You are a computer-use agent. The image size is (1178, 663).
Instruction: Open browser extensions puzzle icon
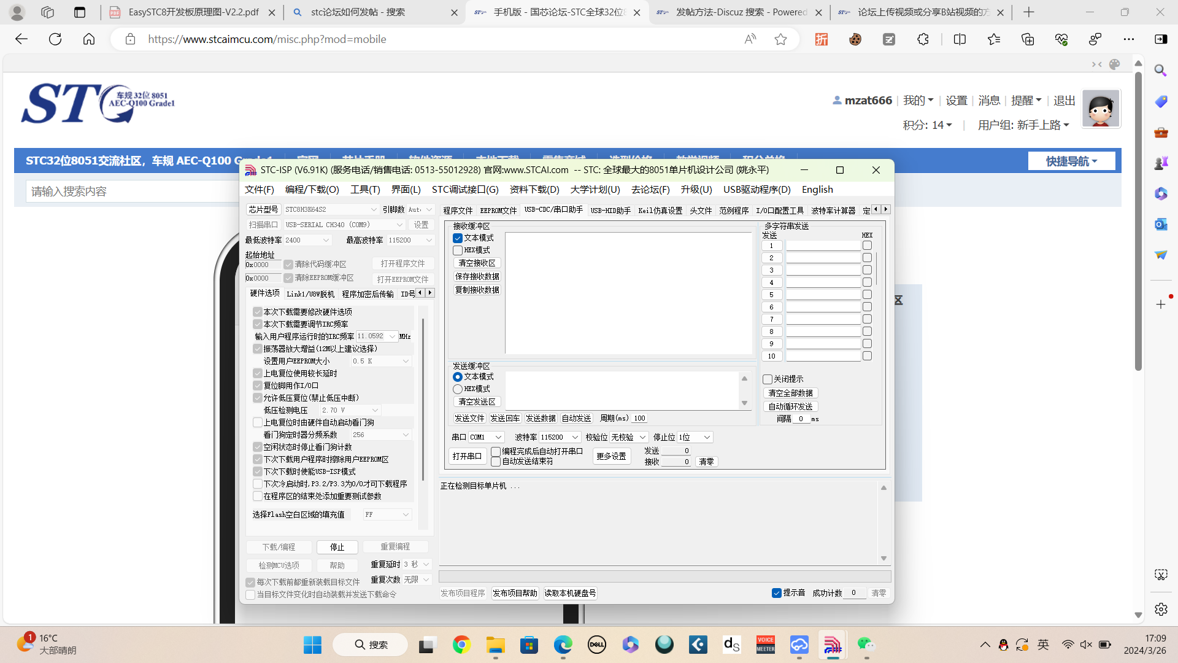pos(923,39)
